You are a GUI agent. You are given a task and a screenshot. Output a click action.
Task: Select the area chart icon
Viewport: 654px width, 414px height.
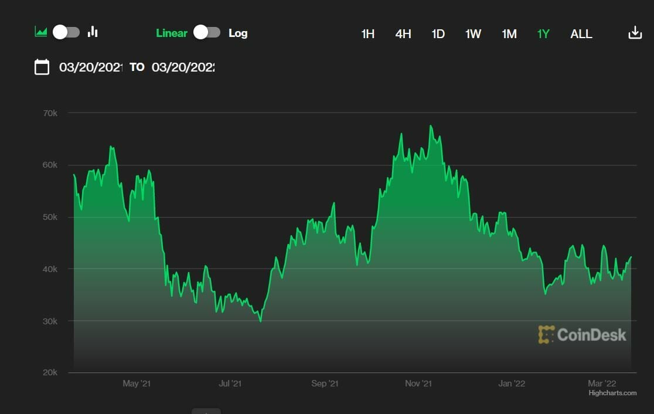coord(40,32)
